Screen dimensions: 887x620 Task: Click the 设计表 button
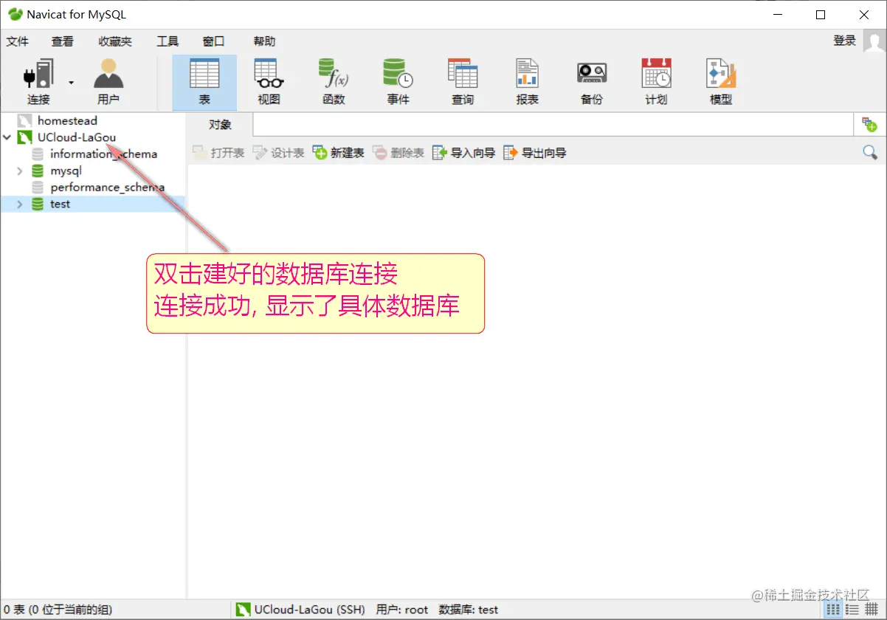pos(279,153)
